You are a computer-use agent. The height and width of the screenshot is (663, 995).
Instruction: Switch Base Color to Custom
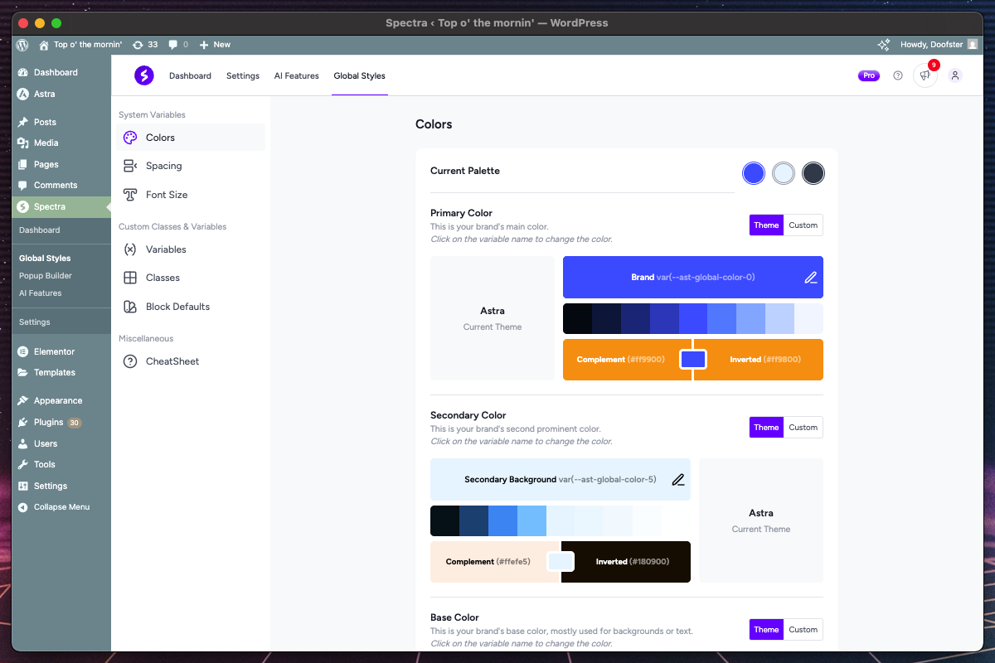[x=803, y=630]
